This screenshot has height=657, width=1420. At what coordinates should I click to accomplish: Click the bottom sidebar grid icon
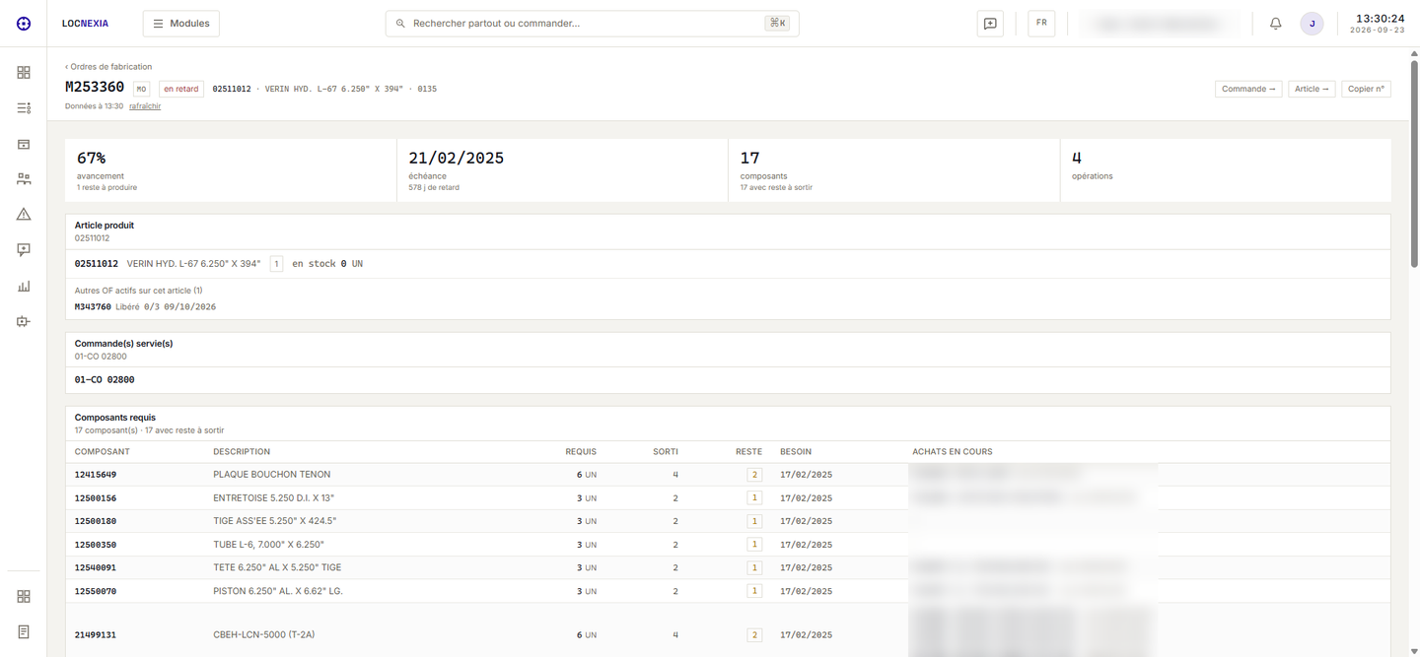coord(24,597)
